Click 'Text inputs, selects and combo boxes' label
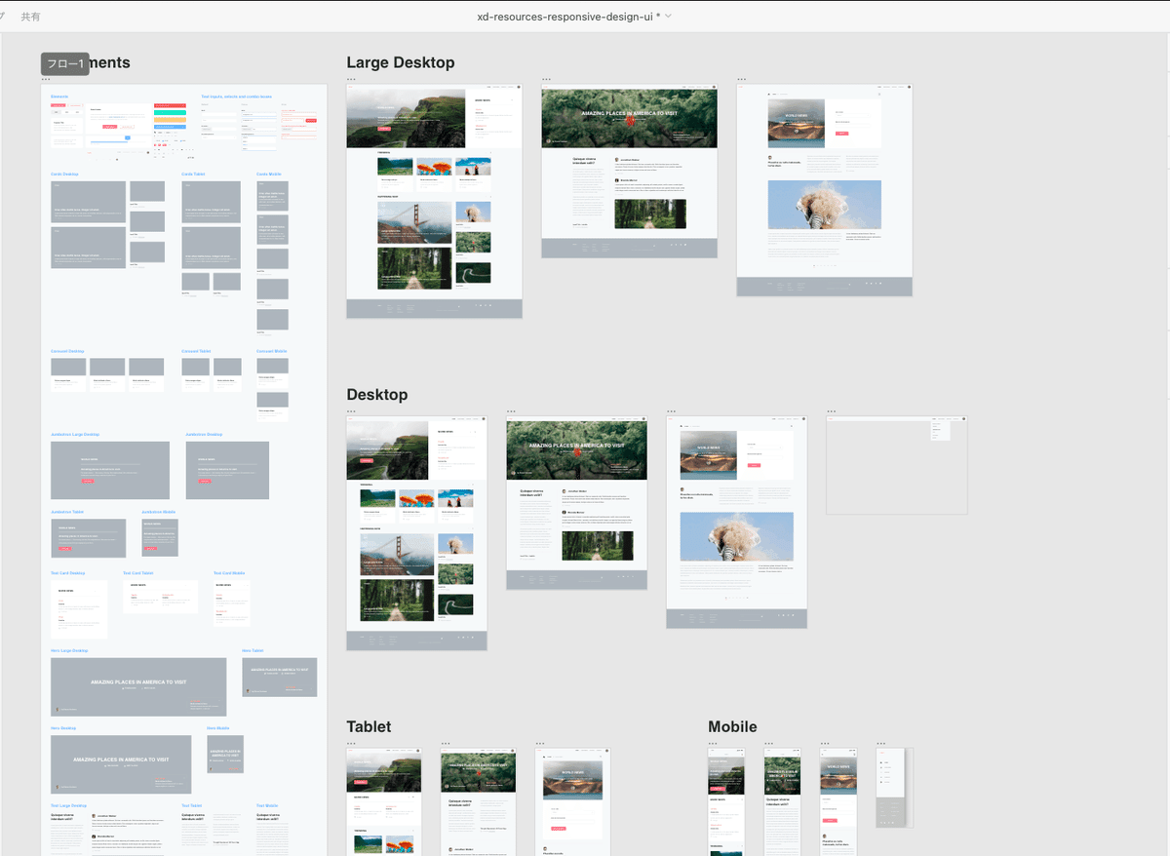 click(x=236, y=97)
